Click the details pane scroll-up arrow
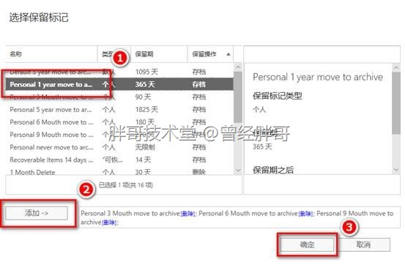This screenshot has height=268, width=405. 396,67
